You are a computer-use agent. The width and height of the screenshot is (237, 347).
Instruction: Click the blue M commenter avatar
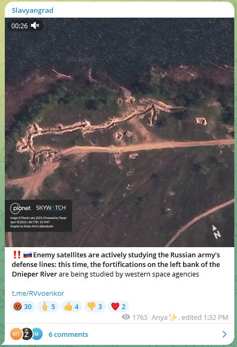coord(37,334)
